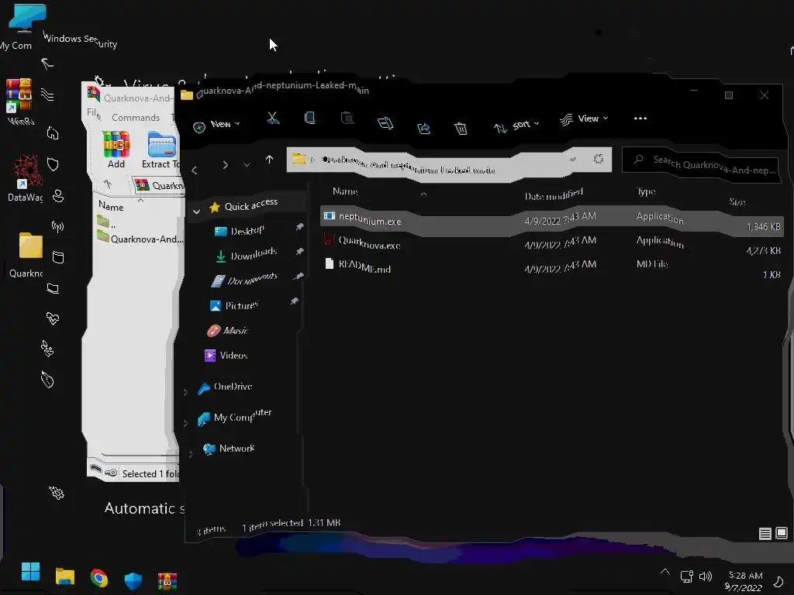
Task: Open the See more three-dots menu
Action: click(640, 119)
